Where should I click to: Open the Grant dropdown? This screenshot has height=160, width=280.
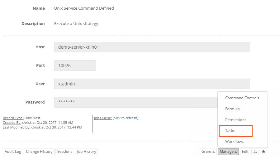click(x=208, y=152)
